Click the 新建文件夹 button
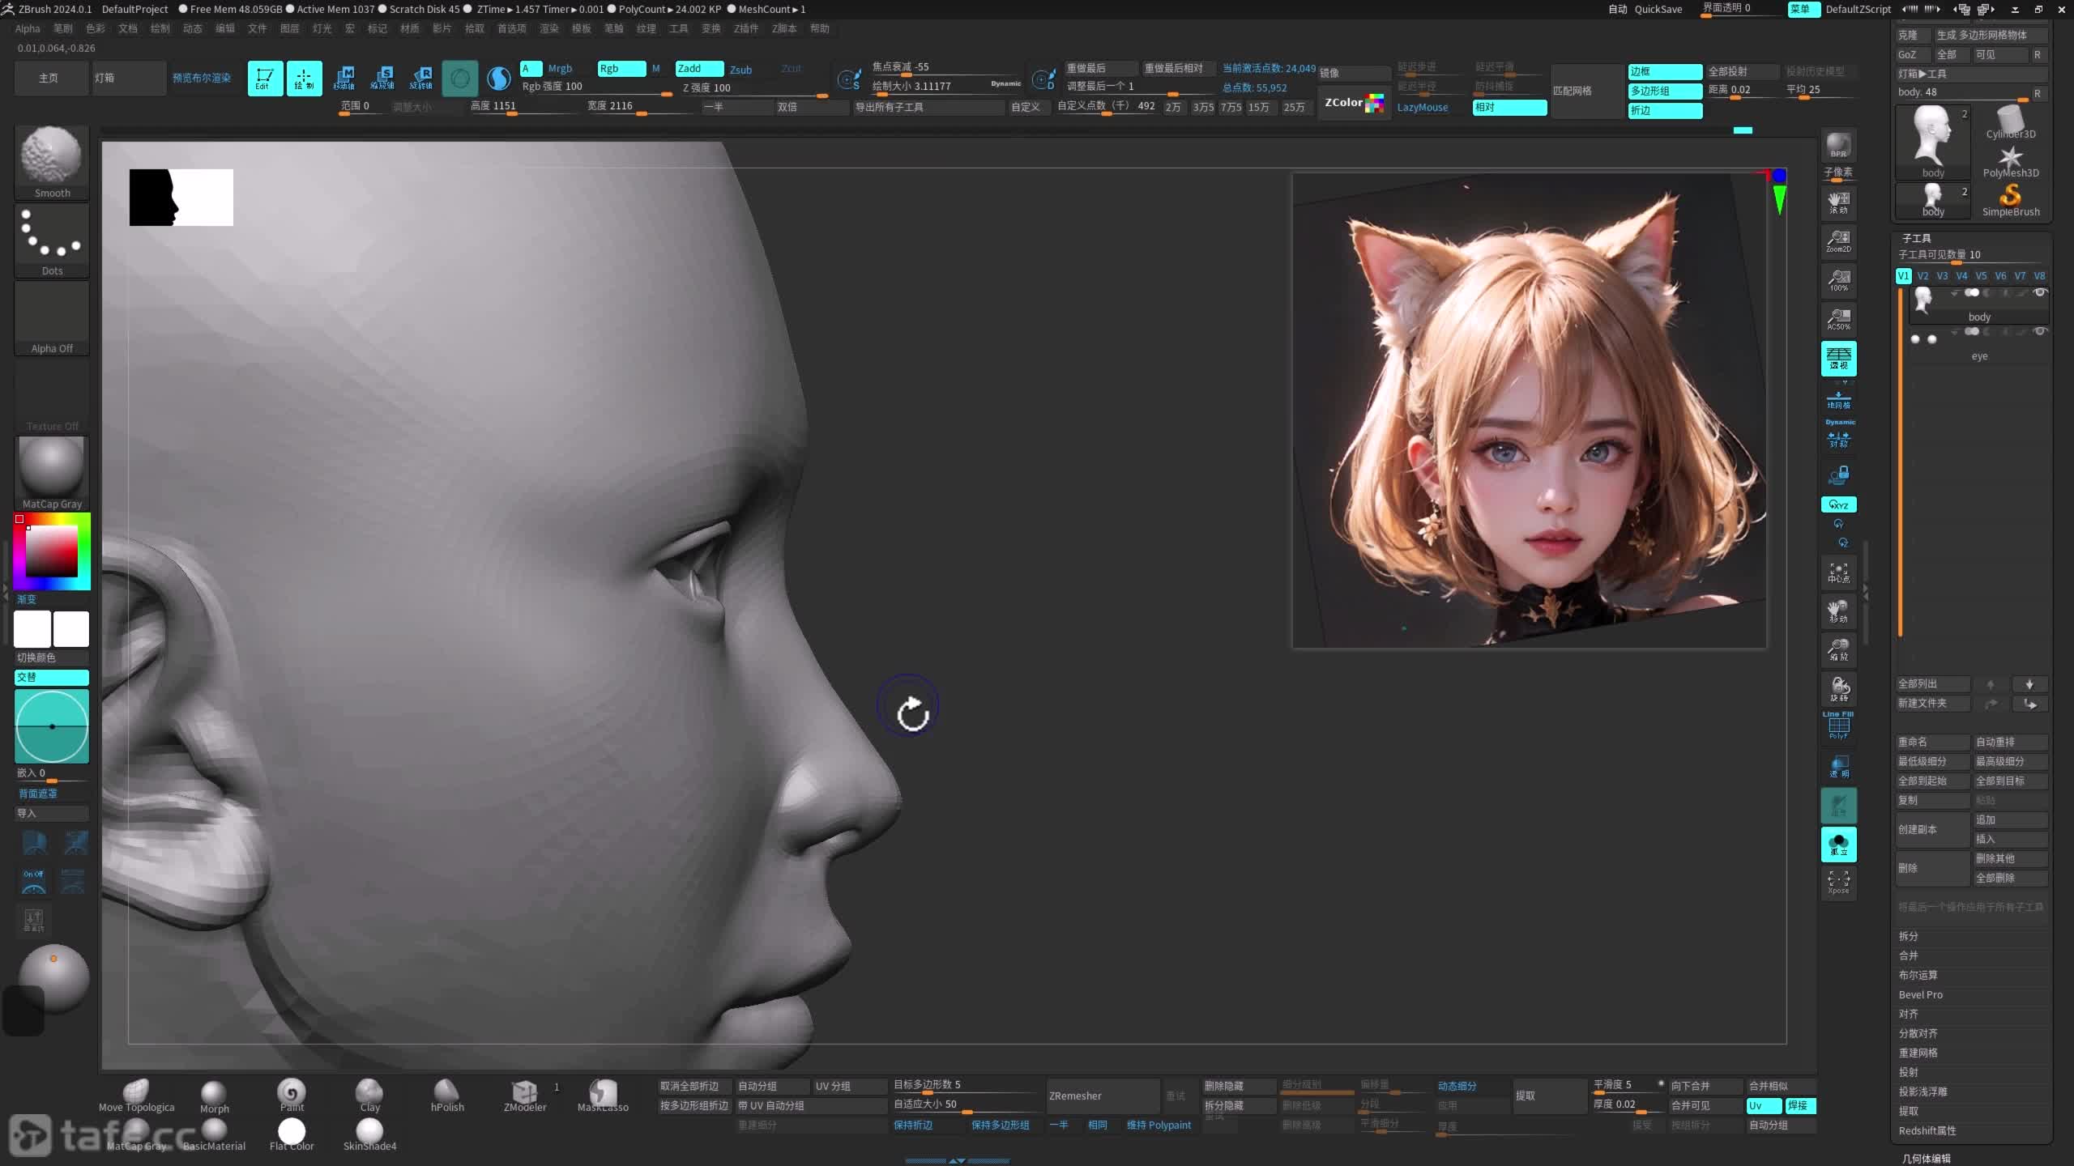 click(x=1933, y=703)
